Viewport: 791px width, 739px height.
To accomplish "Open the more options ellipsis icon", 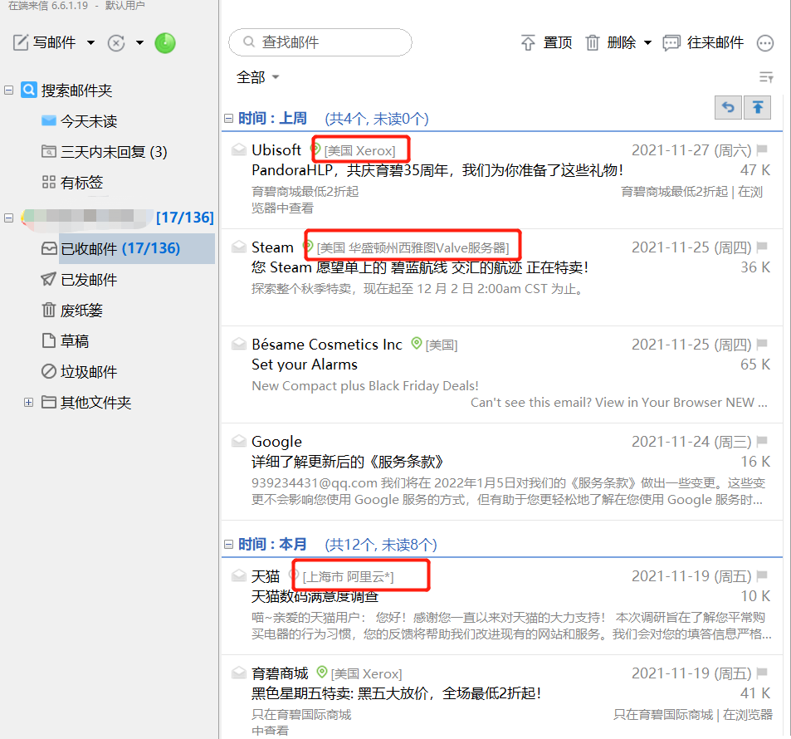I will [765, 43].
